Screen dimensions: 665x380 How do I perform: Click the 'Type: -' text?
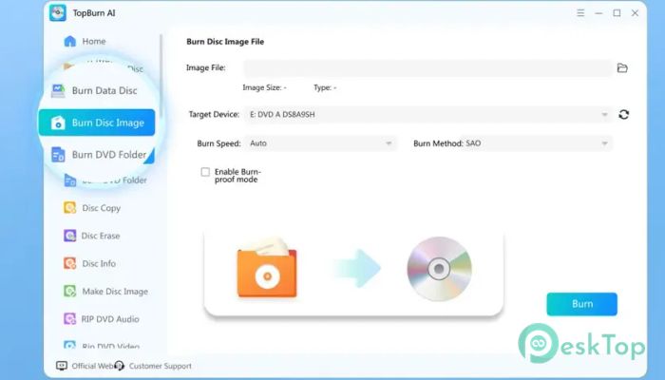325,87
